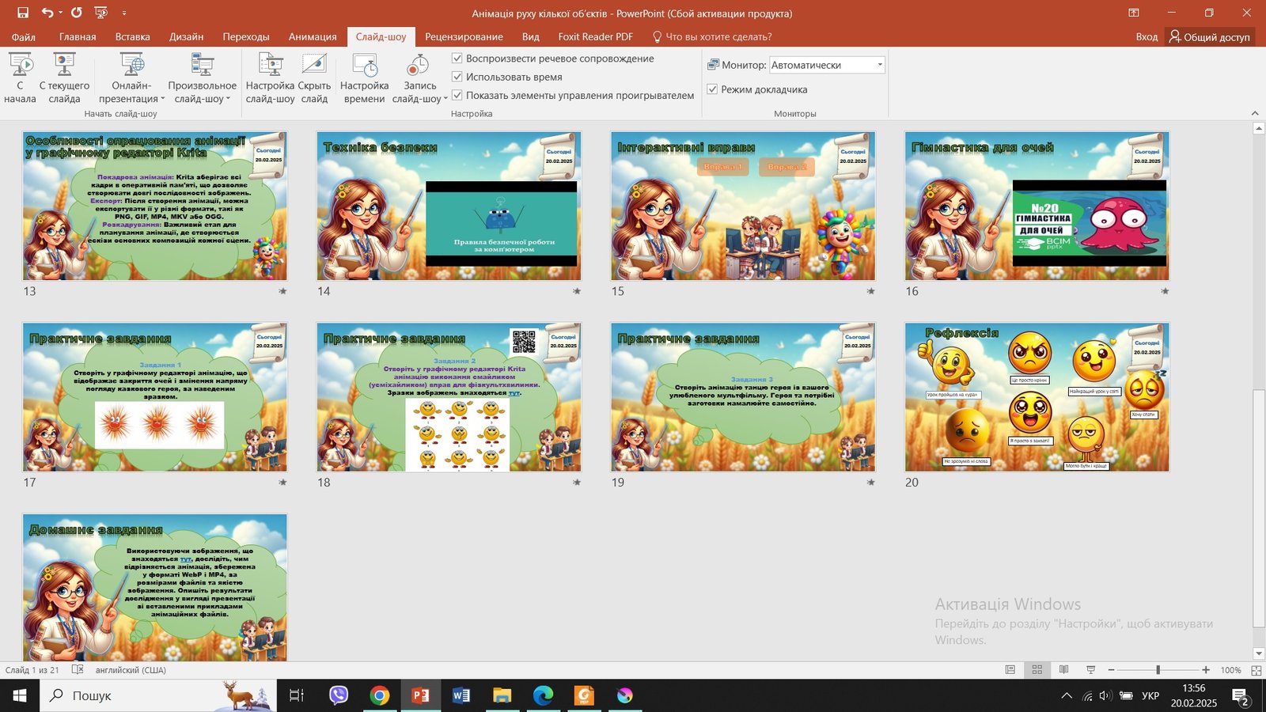Click Sign in (Вход) link
This screenshot has width=1266, height=712.
1147,36
